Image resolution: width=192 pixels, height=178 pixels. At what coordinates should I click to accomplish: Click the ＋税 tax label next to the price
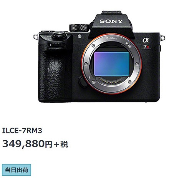click(x=61, y=145)
